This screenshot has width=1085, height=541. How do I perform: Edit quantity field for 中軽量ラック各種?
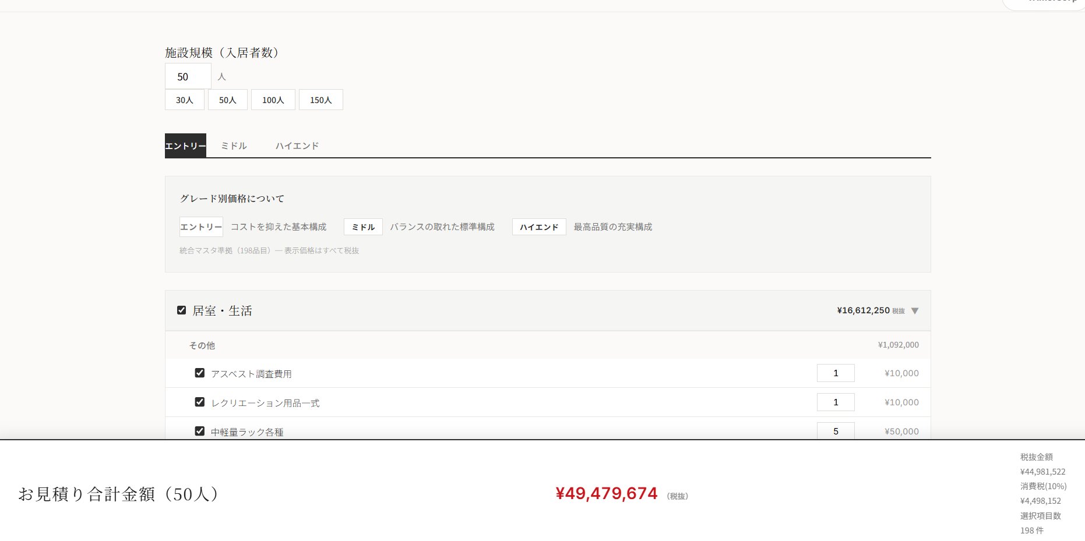[x=836, y=431]
